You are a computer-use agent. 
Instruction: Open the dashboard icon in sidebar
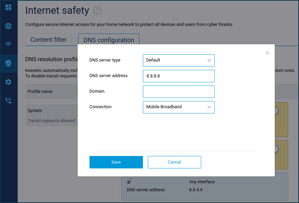point(8,7)
